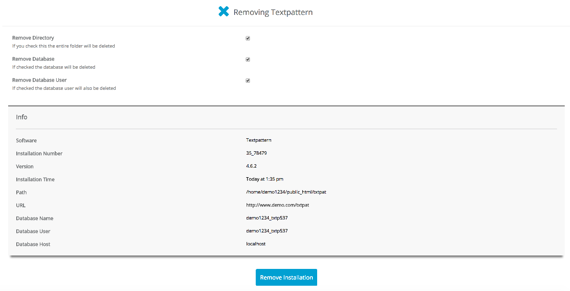Click the path /home/demo1234/public_html/txtpat
570x291 pixels.
point(286,192)
